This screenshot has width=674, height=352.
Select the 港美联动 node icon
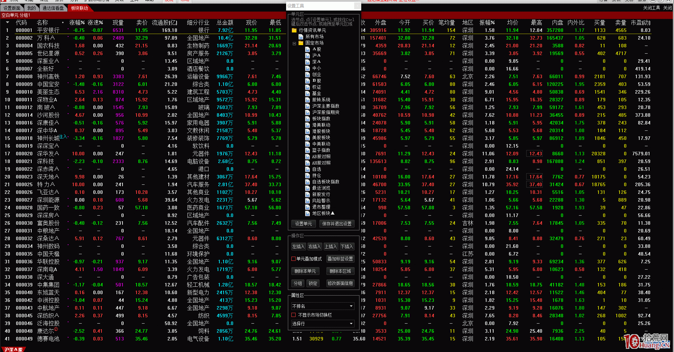pyautogui.click(x=308, y=125)
